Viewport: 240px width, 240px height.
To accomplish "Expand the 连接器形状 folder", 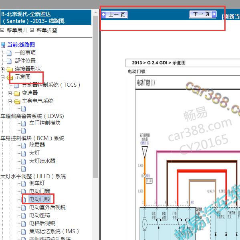I will tap(2, 69).
